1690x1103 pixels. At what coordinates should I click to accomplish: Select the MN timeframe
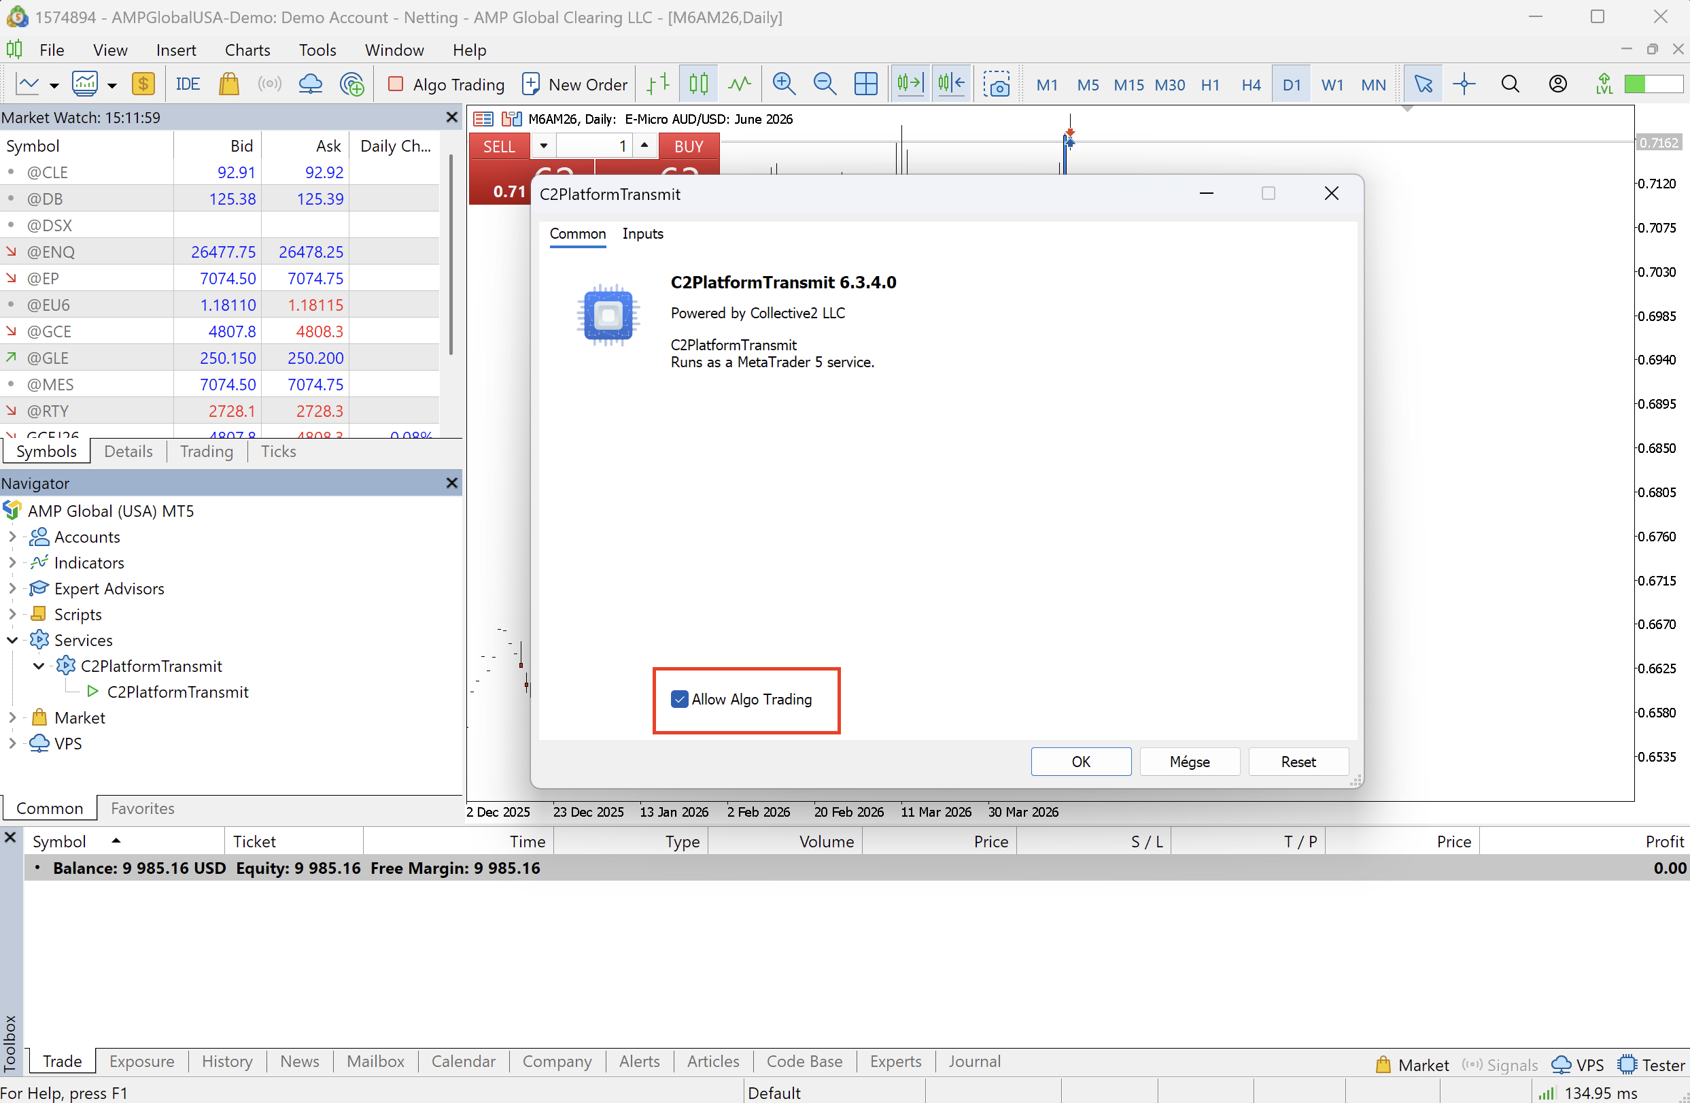click(x=1373, y=85)
